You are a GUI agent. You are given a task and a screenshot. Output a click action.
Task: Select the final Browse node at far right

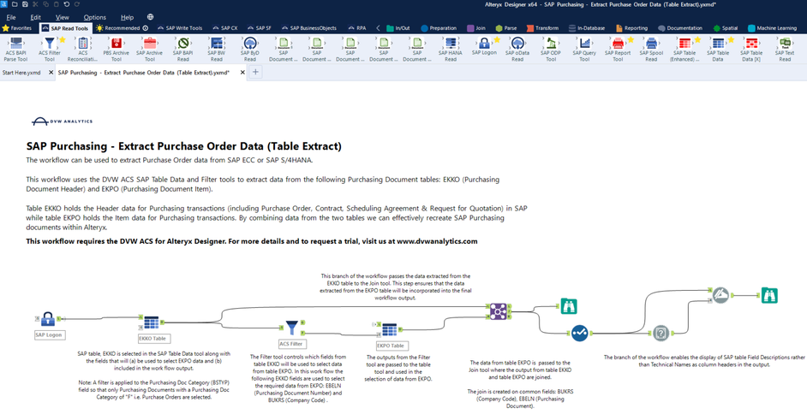769,295
